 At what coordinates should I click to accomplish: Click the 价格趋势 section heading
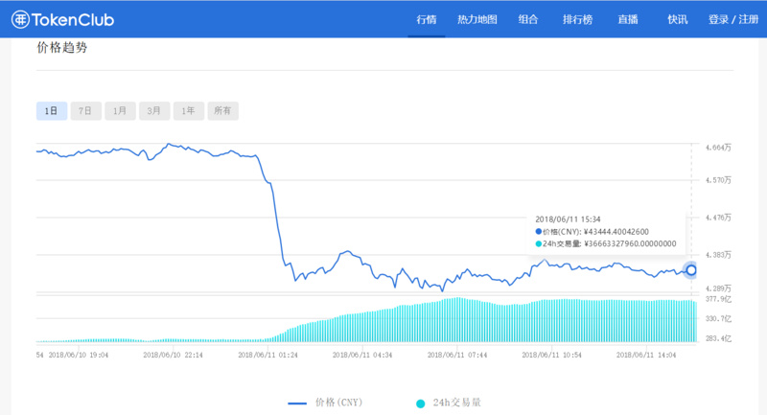[x=61, y=48]
